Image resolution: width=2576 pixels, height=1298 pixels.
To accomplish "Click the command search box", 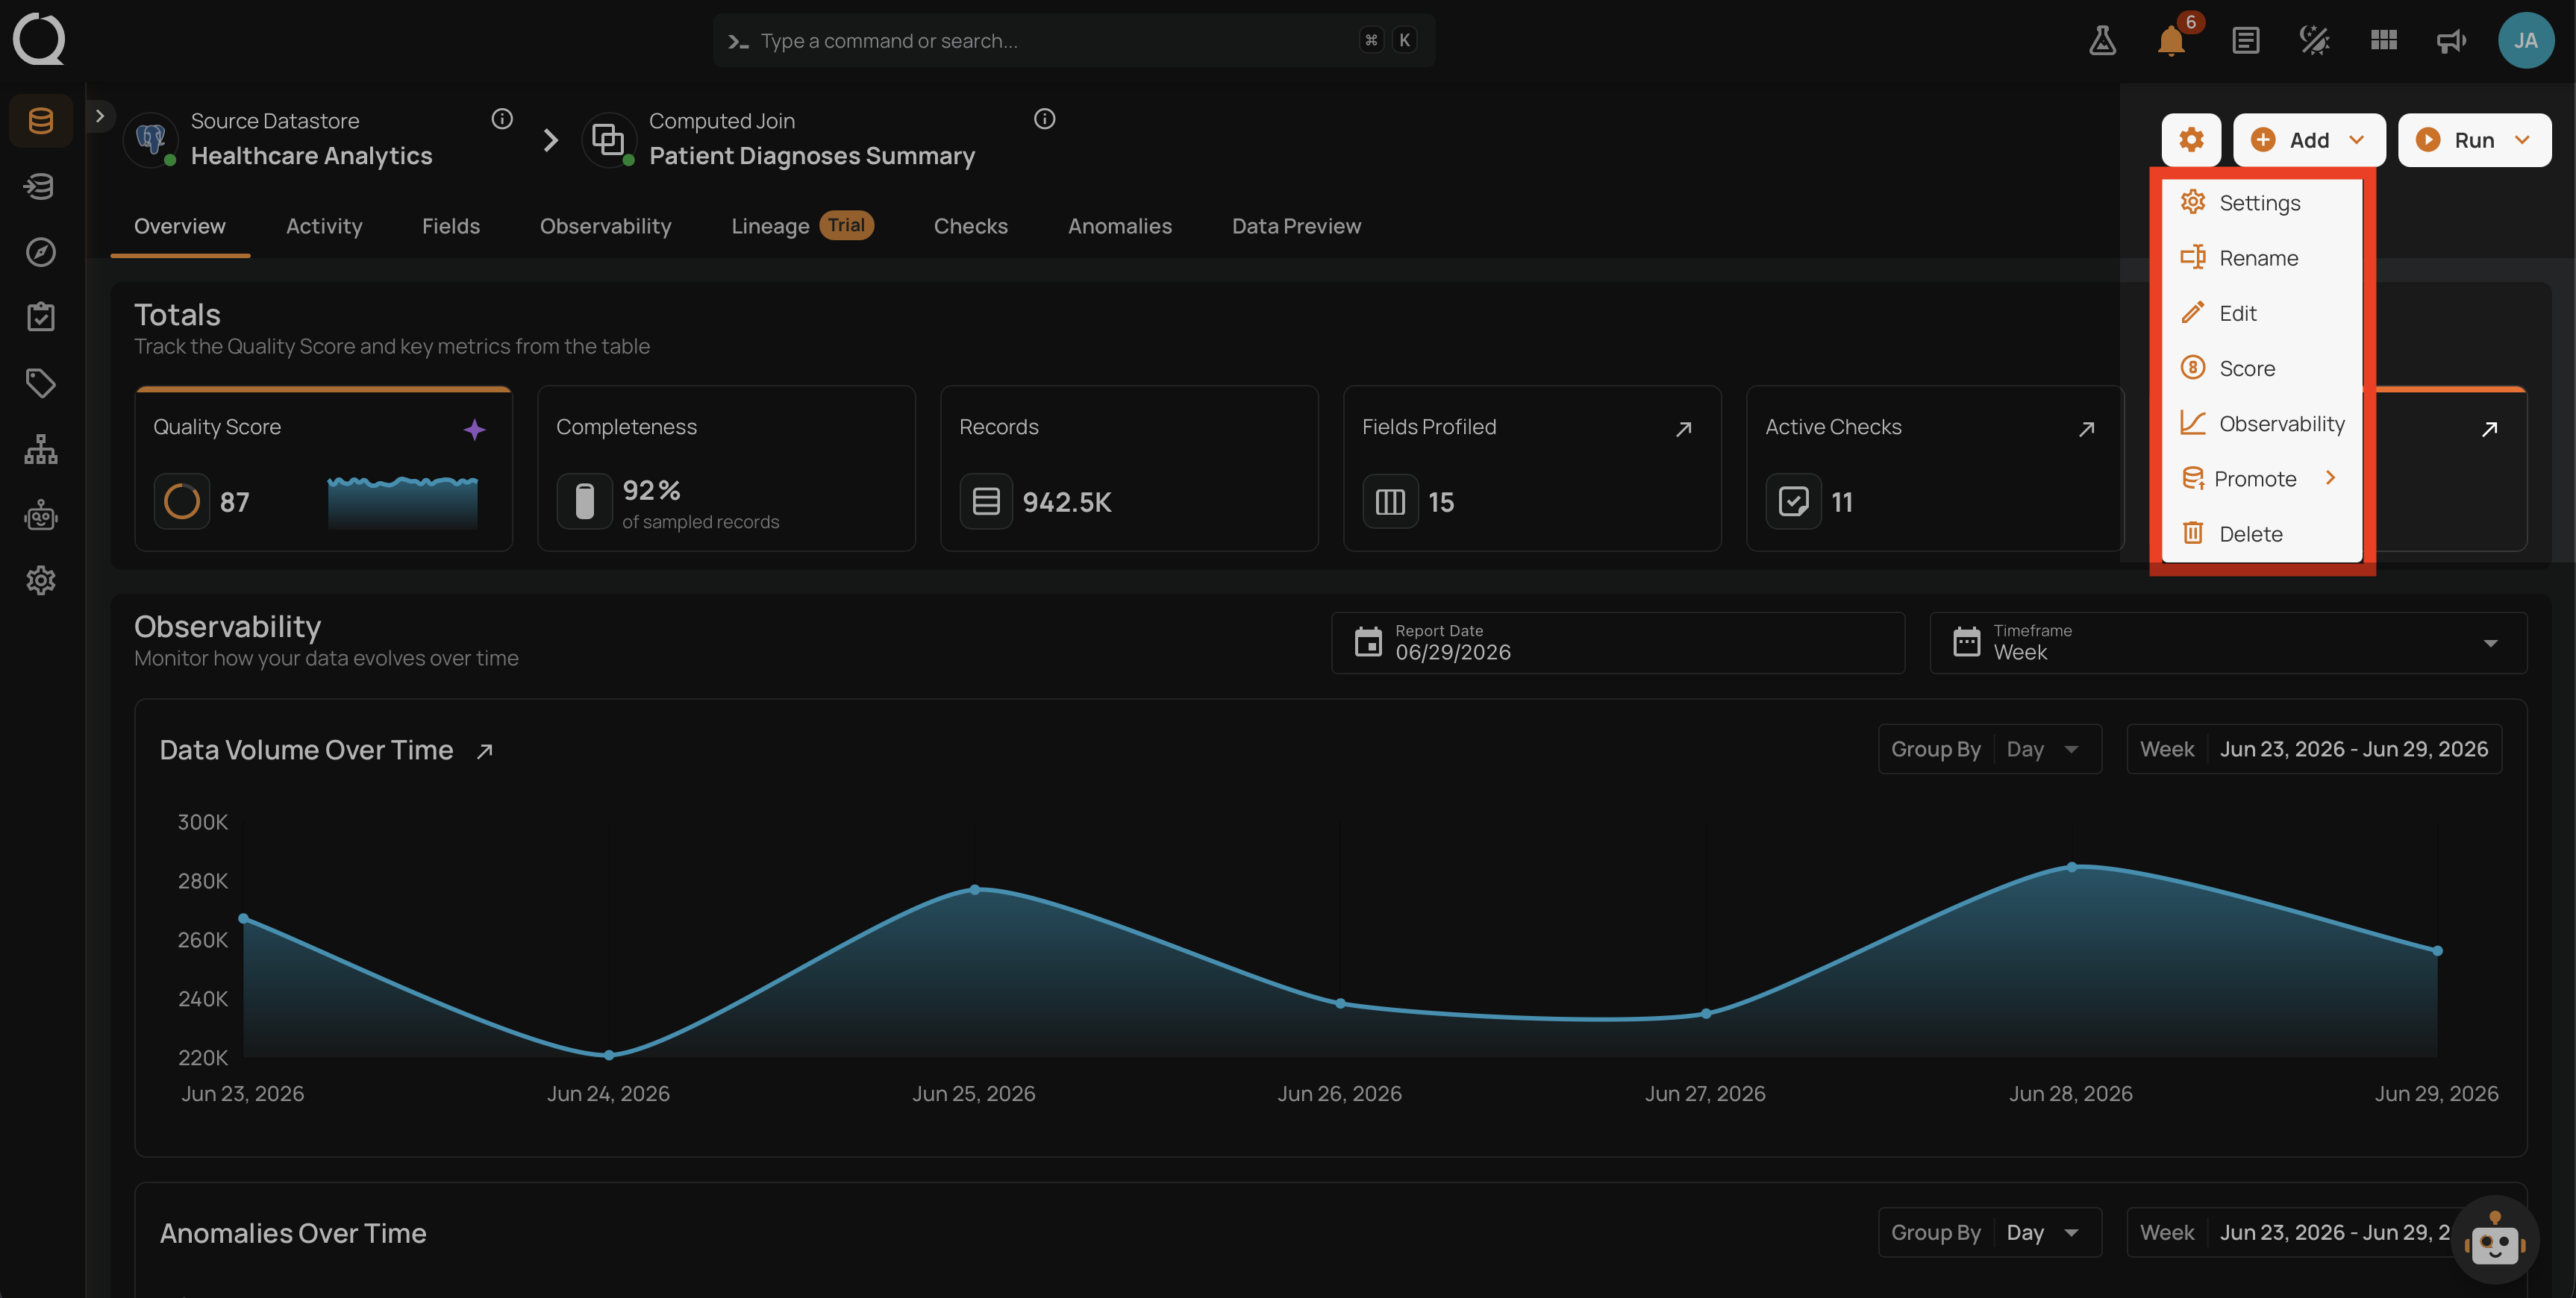I will click(1074, 41).
